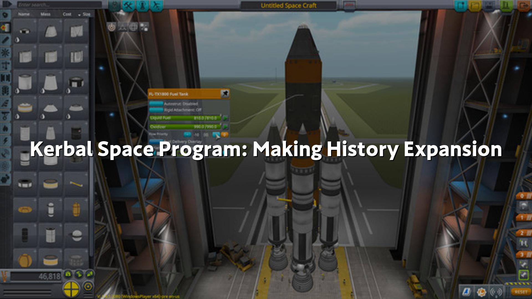Select the Re-root gizmo tool
Image resolution: width=532 pixels, height=299 pixels.
(x=144, y=27)
